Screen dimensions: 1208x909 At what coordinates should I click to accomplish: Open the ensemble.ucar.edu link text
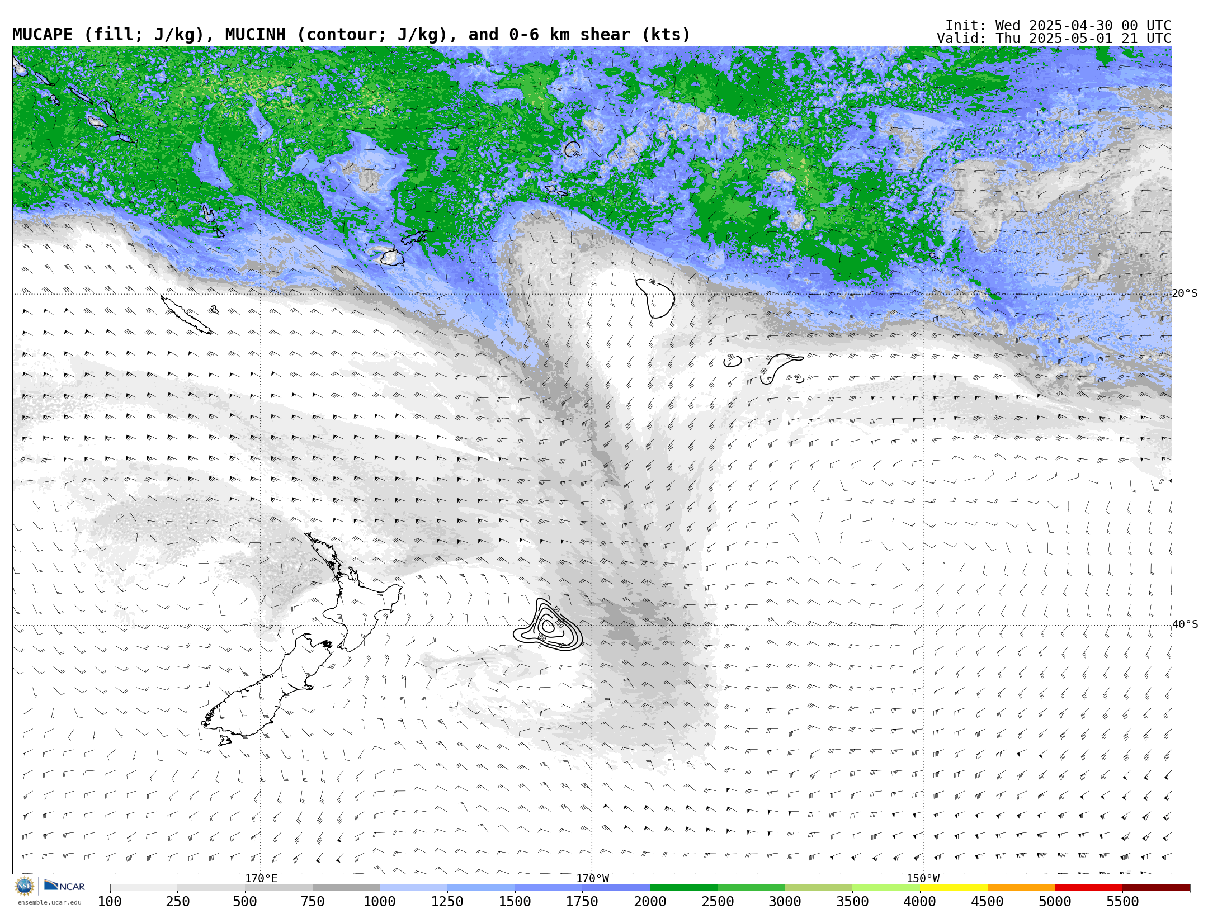tap(49, 902)
